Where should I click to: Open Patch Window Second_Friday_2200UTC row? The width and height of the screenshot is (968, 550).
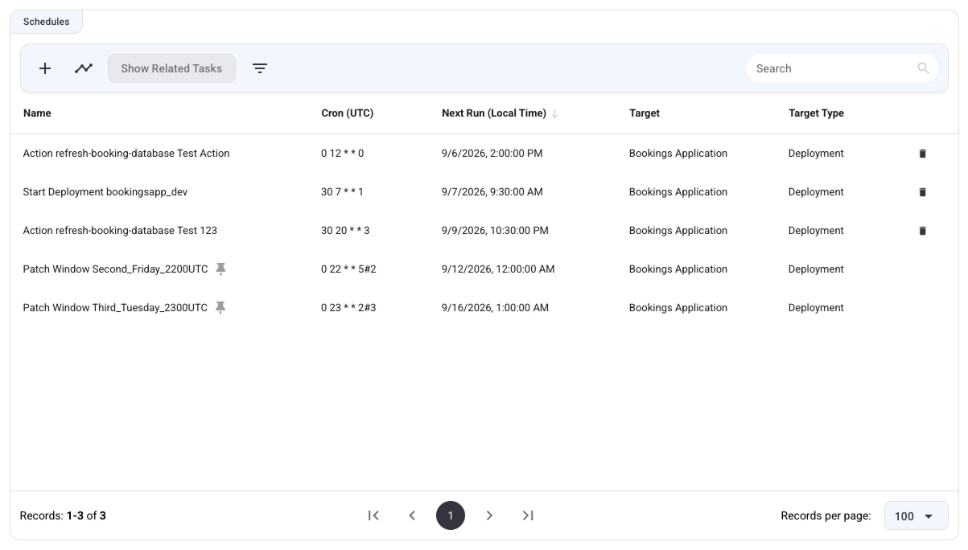point(484,269)
